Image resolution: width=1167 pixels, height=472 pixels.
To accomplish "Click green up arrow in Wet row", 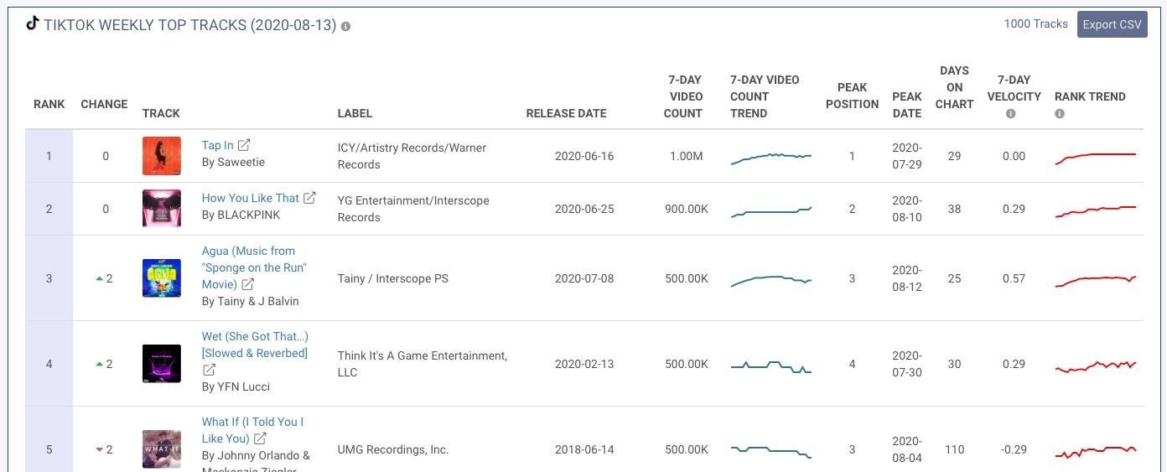I will tap(100, 364).
